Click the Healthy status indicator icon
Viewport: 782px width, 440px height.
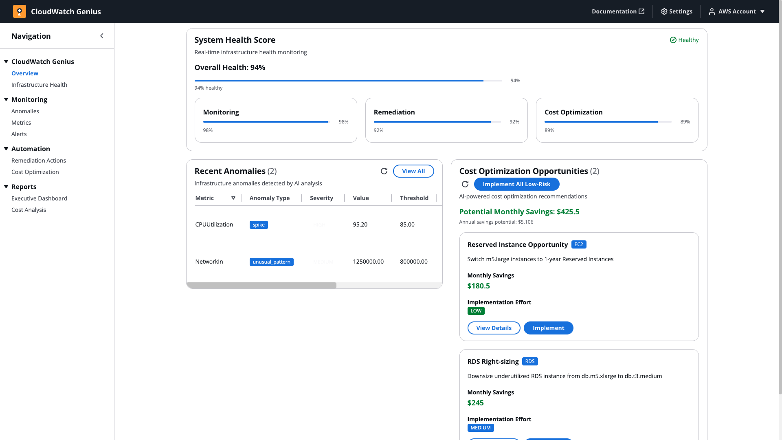coord(673,40)
